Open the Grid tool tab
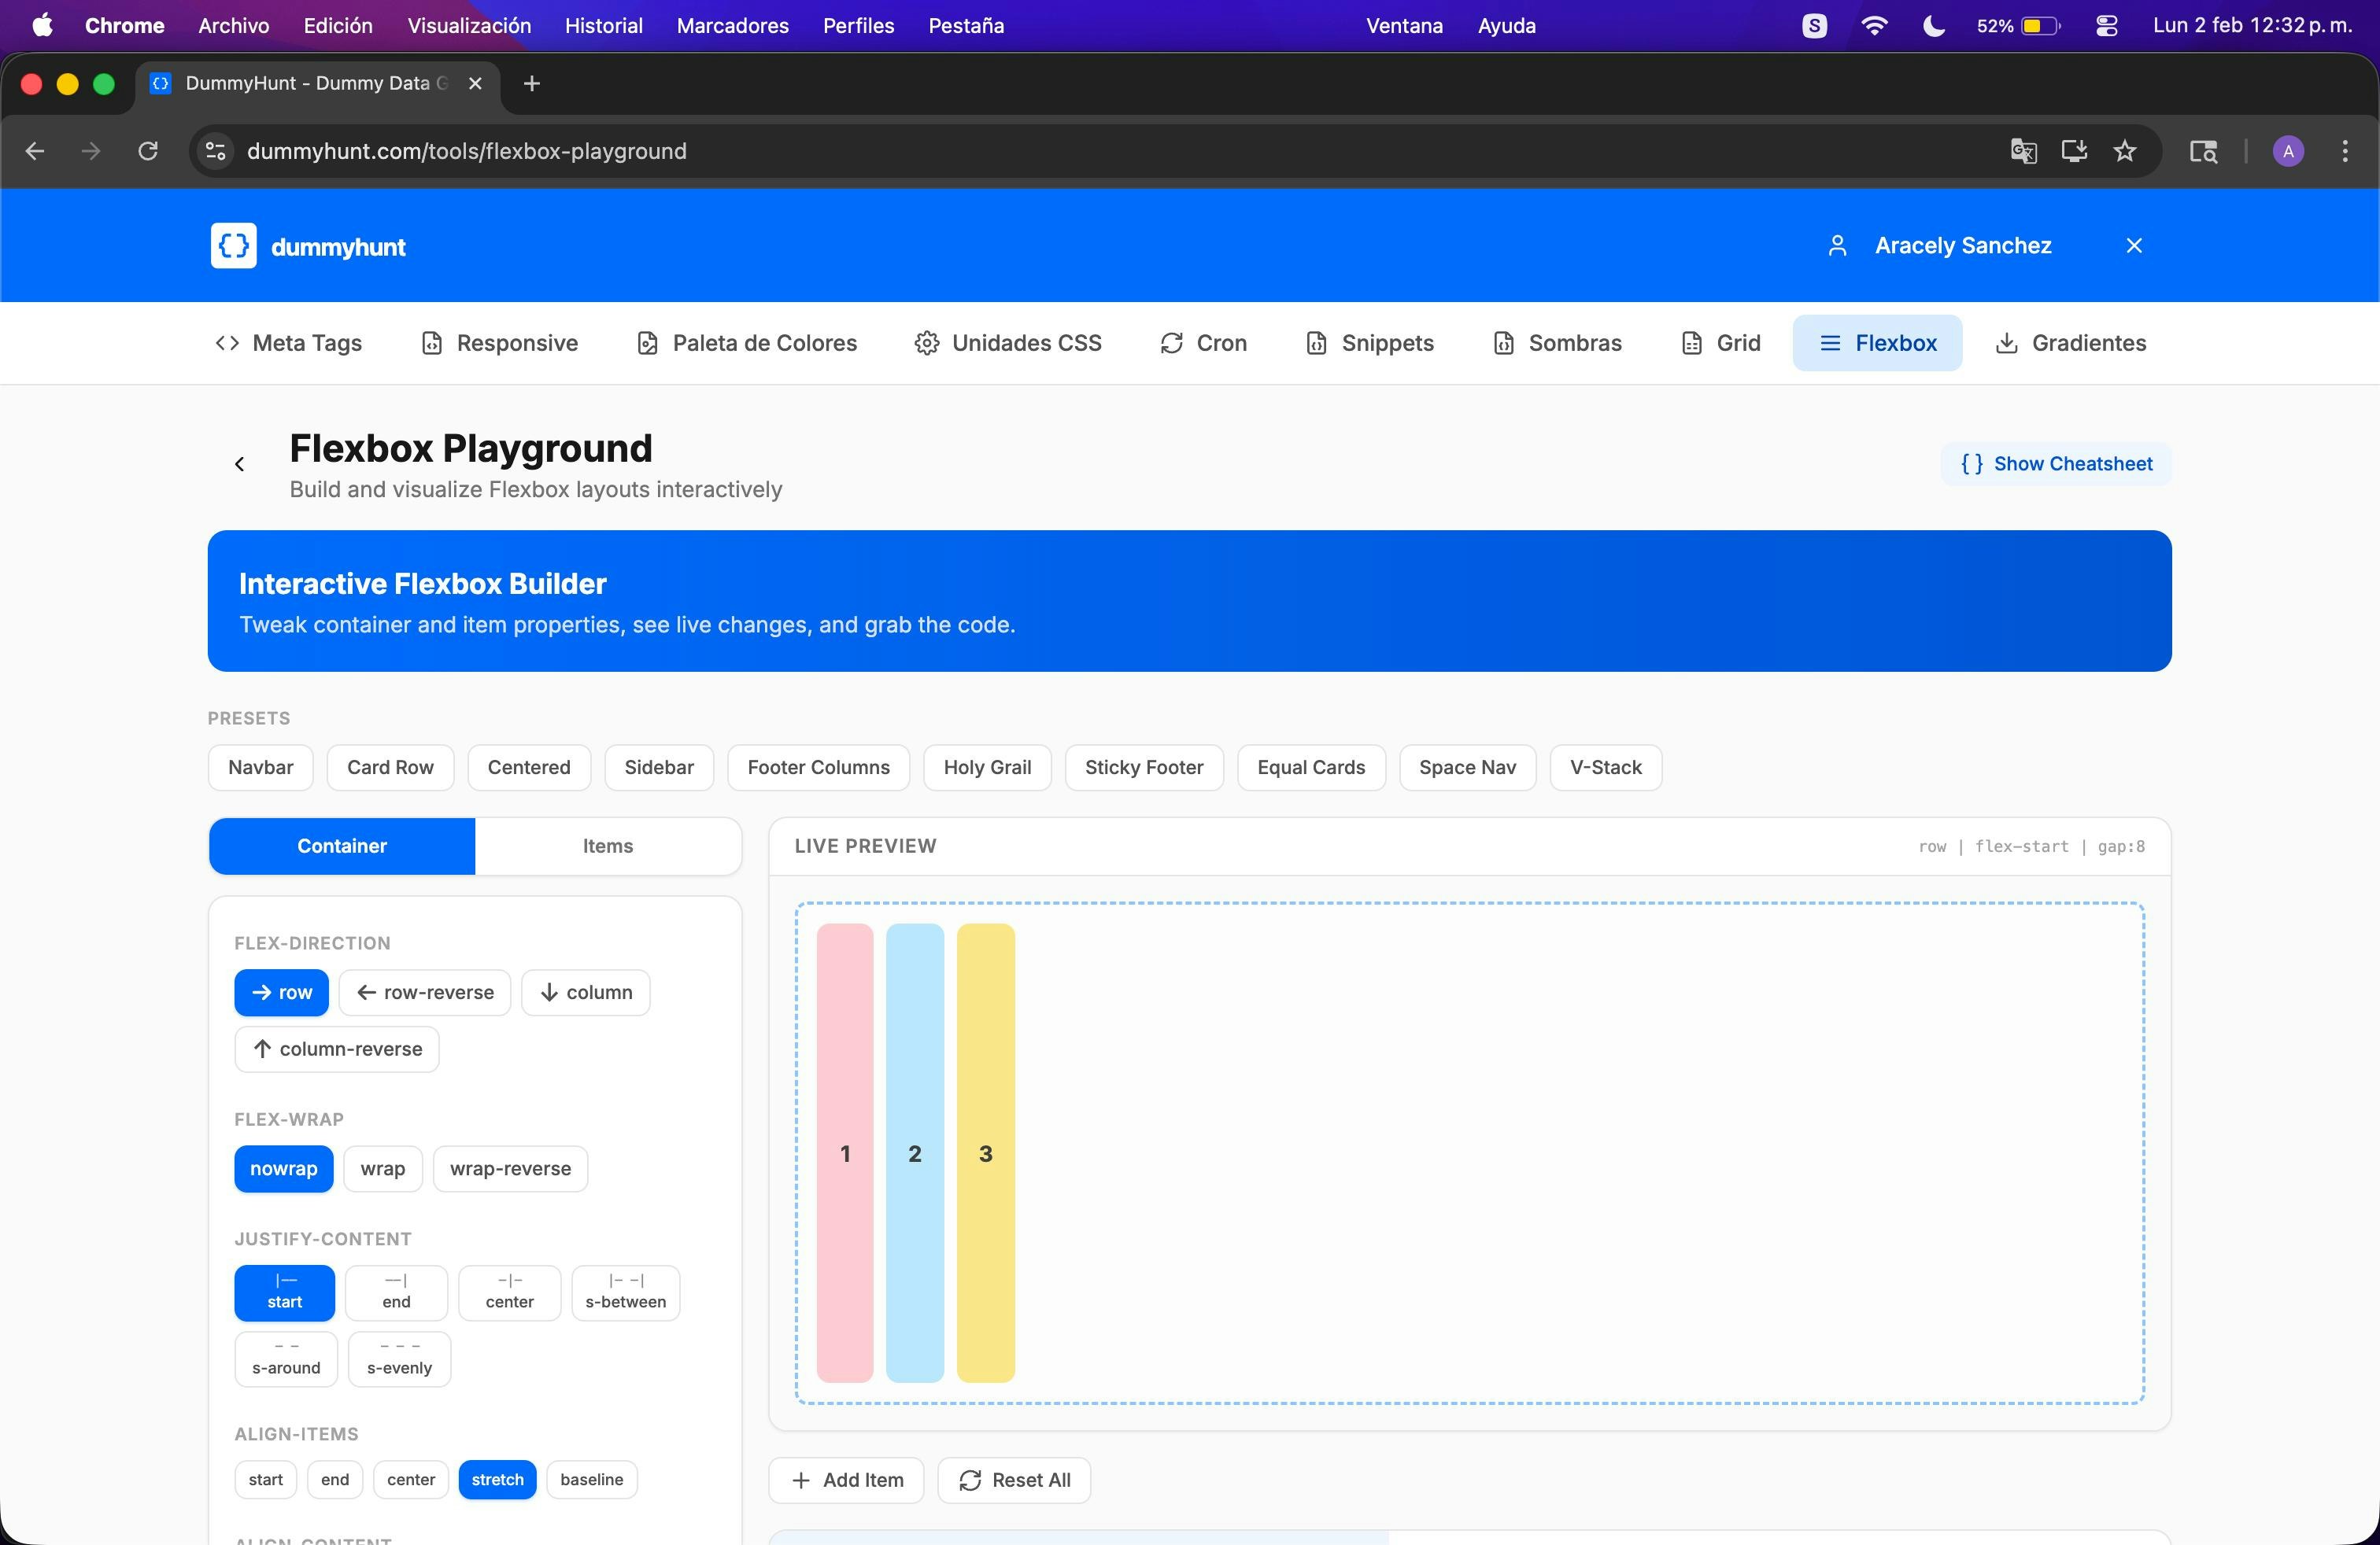 tap(1720, 343)
